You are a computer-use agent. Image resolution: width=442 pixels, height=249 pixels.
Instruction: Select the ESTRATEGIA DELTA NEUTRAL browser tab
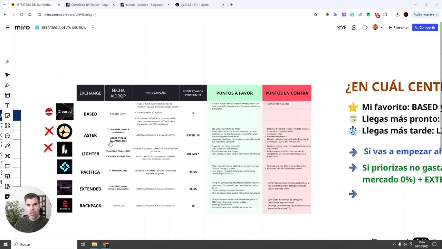[35, 5]
